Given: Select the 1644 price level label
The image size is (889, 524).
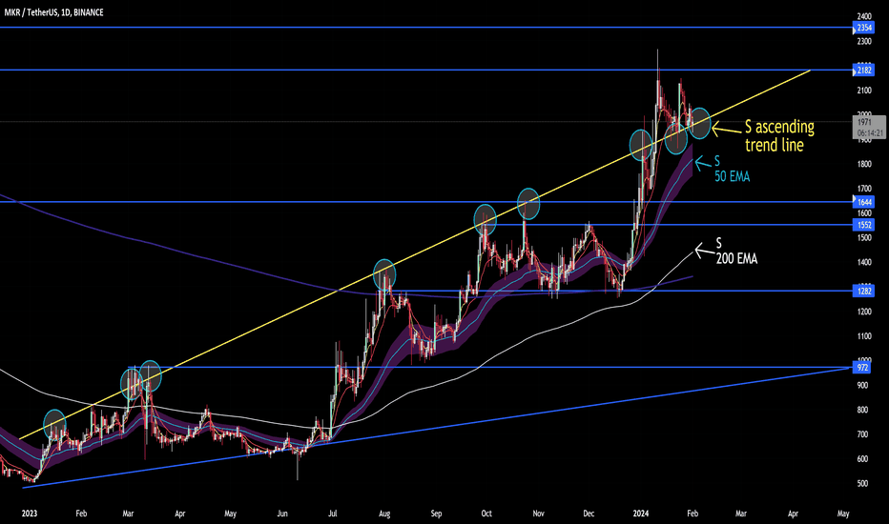Looking at the screenshot, I should click(864, 202).
